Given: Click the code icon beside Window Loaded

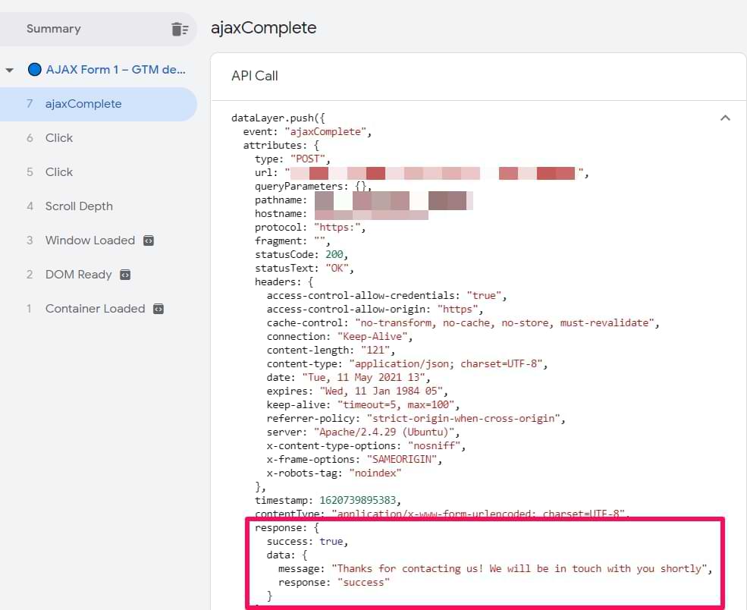Looking at the screenshot, I should [149, 241].
